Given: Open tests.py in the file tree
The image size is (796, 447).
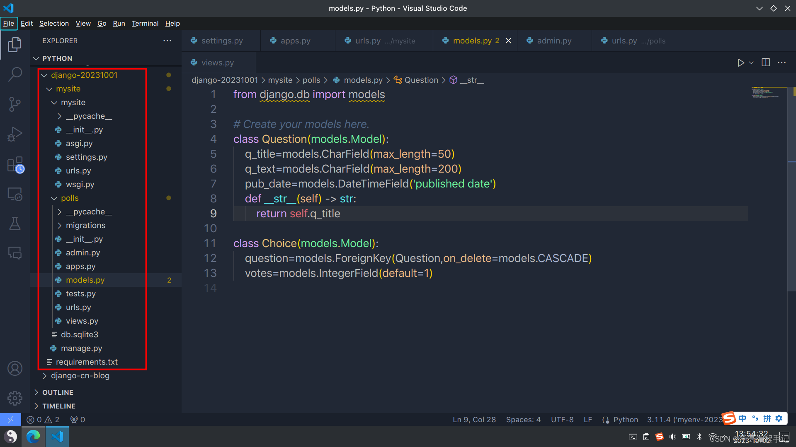Looking at the screenshot, I should coord(81,294).
